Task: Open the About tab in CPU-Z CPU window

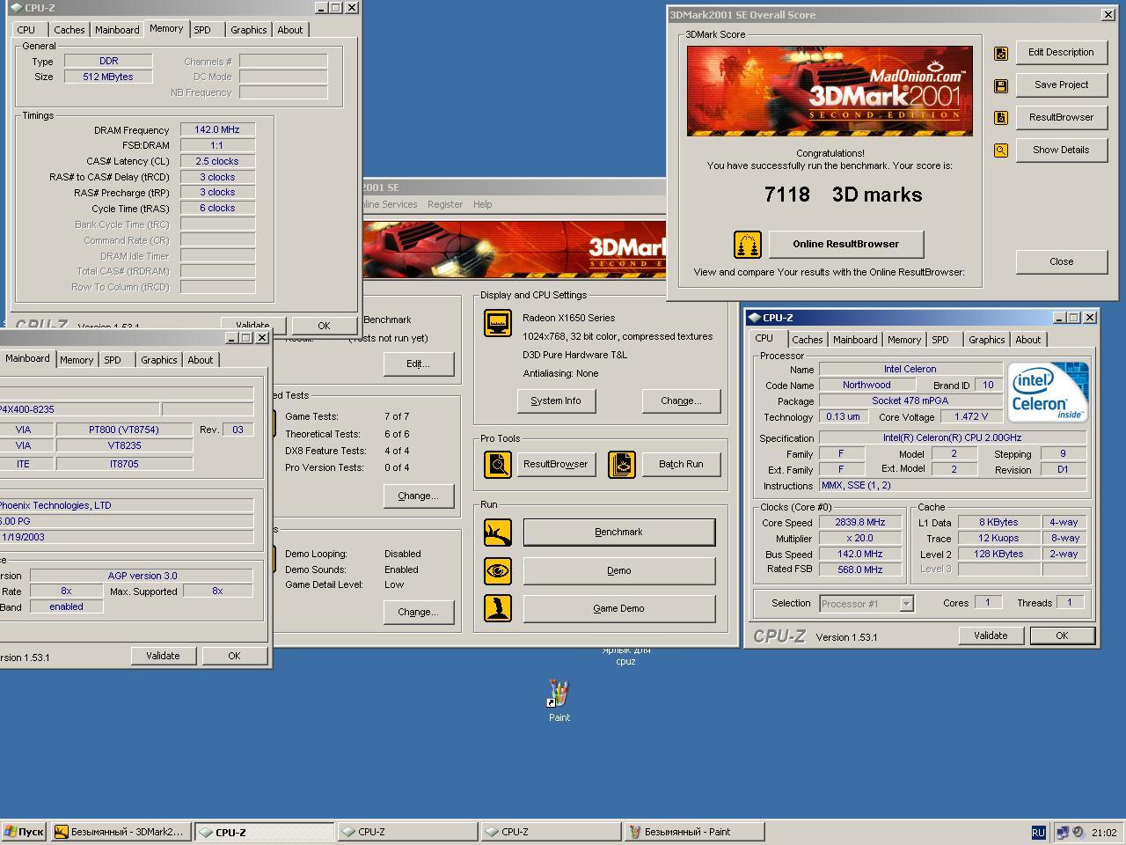Action: [x=1027, y=340]
